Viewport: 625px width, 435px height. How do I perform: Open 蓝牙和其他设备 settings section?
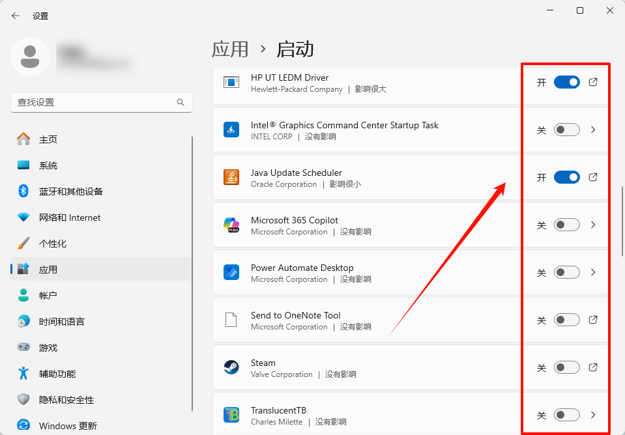(x=101, y=191)
